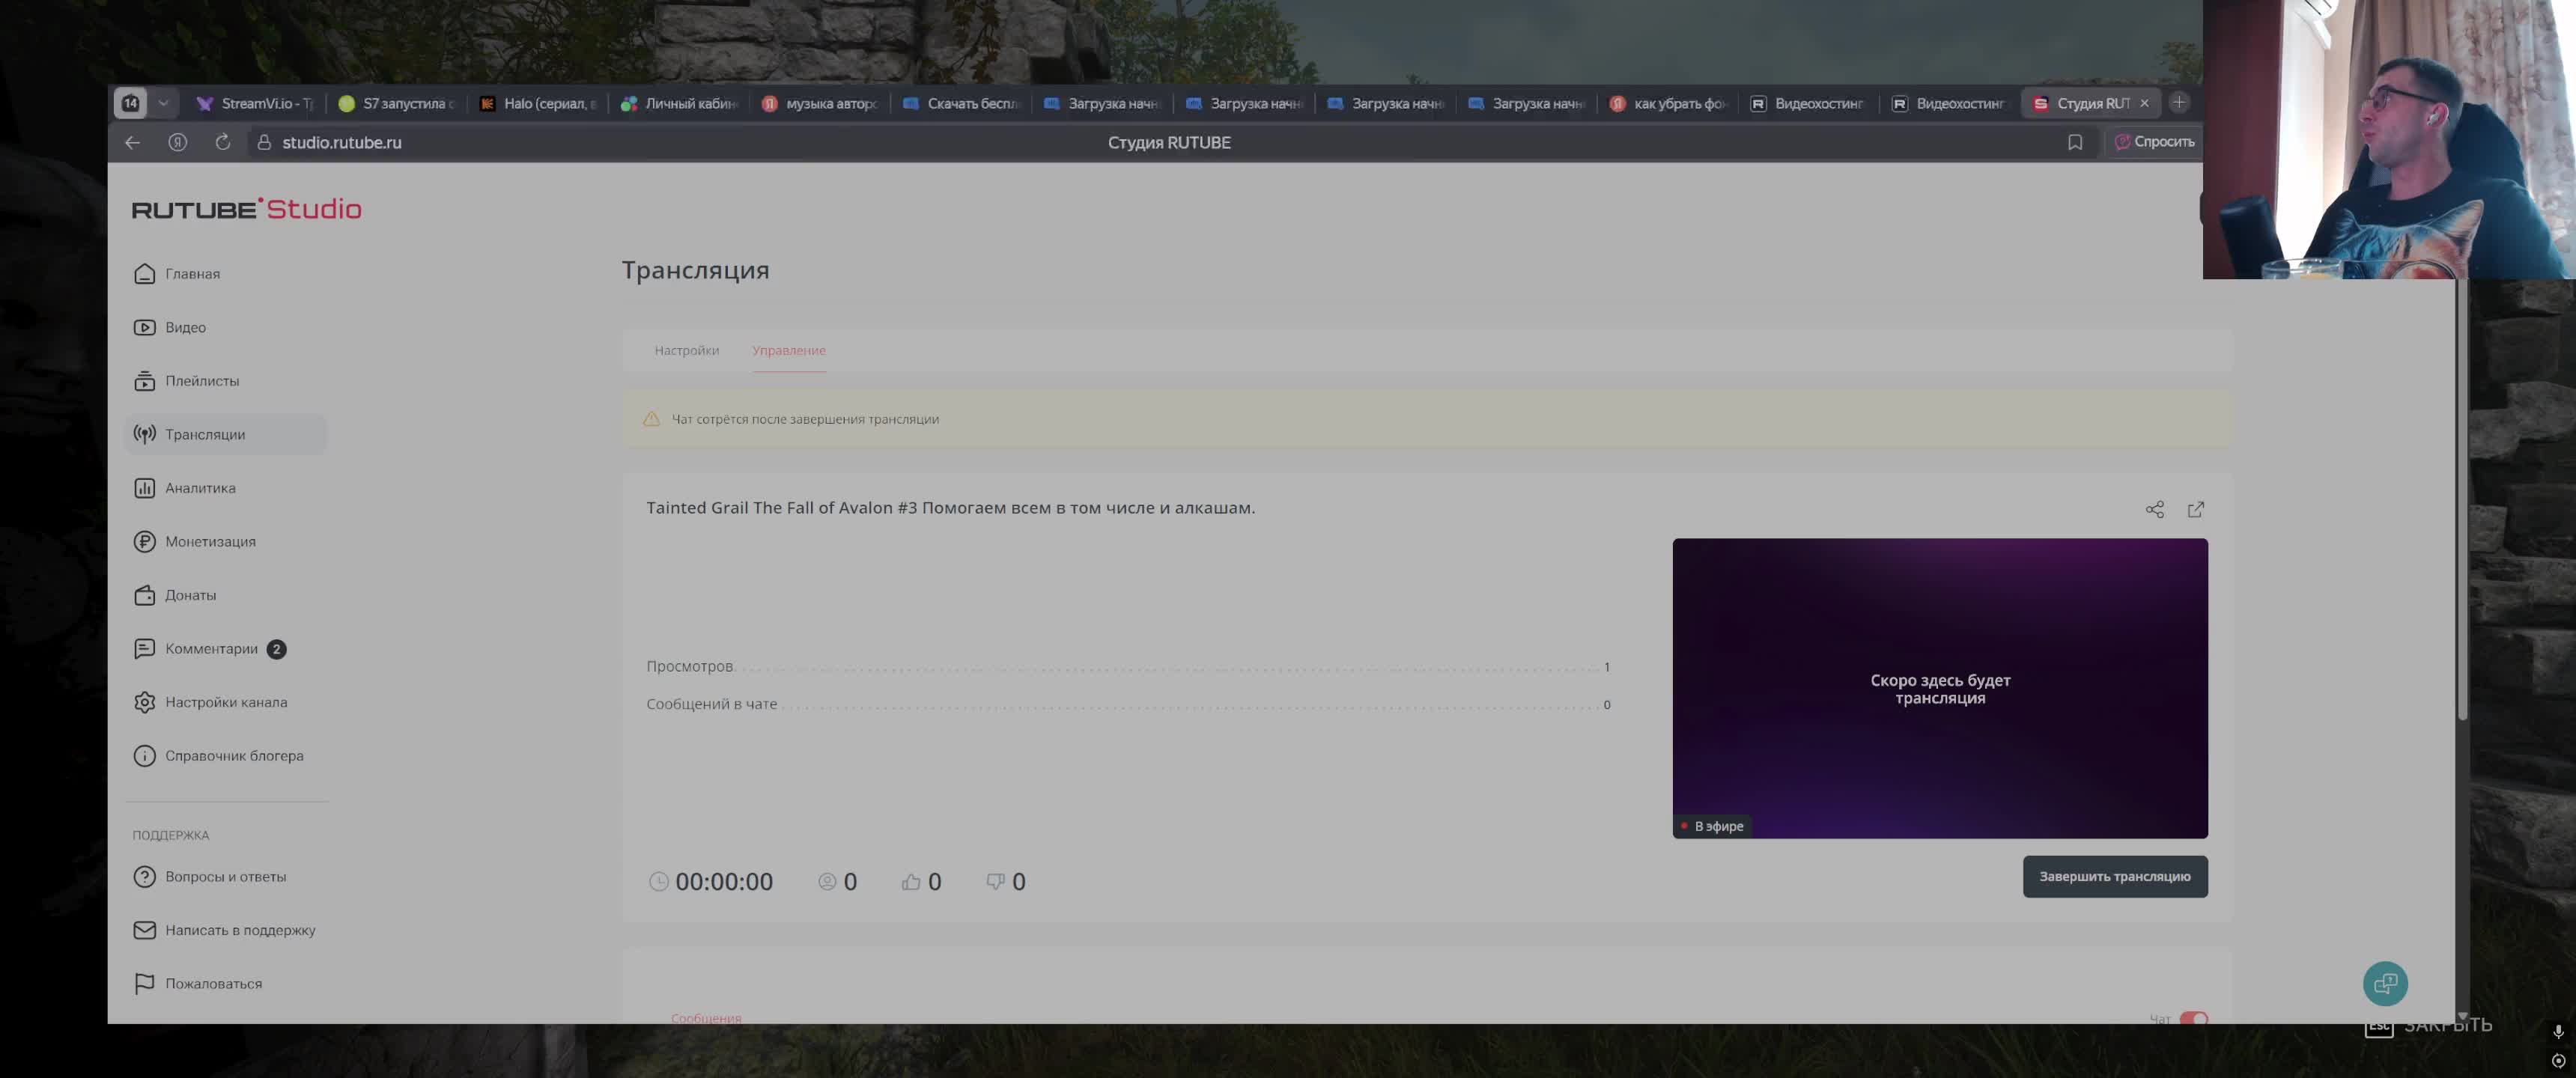Open Написать в поддержку link

click(x=239, y=930)
